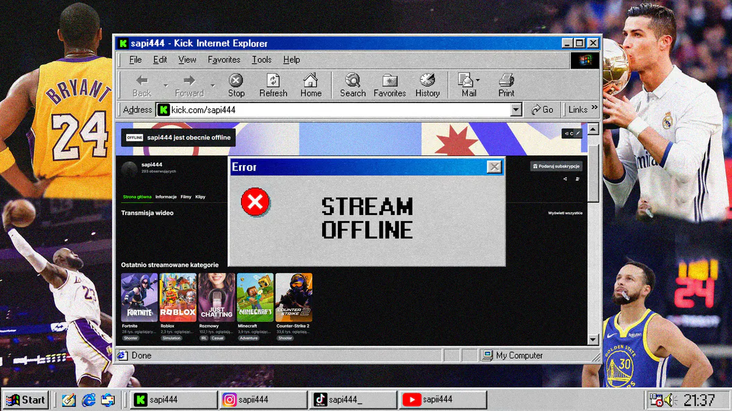Screen dimensions: 732x411
Task: Open the Tools menu
Action: coord(262,60)
